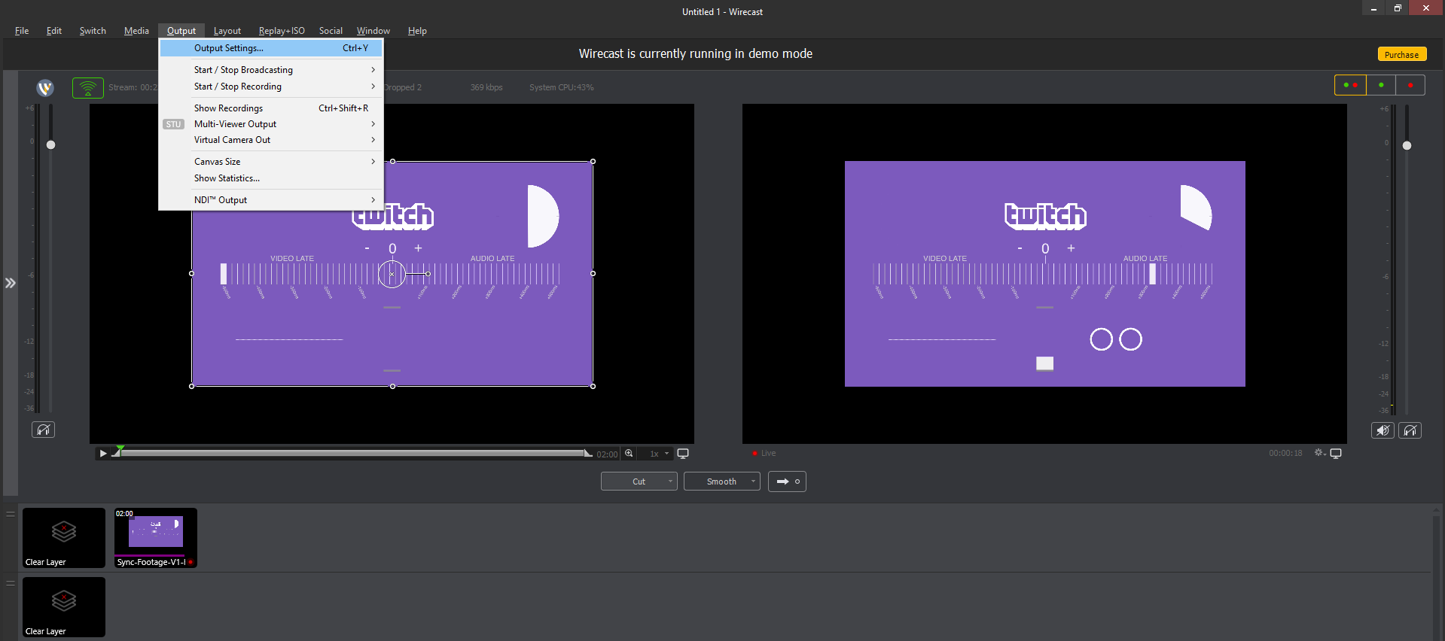
Task: Play the preview clip
Action: tap(103, 454)
